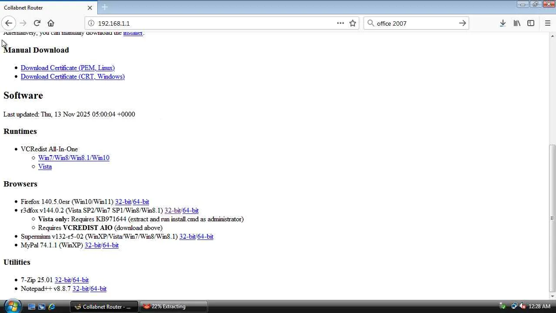
Task: Toggle the browser sidebar
Action: [x=531, y=23]
